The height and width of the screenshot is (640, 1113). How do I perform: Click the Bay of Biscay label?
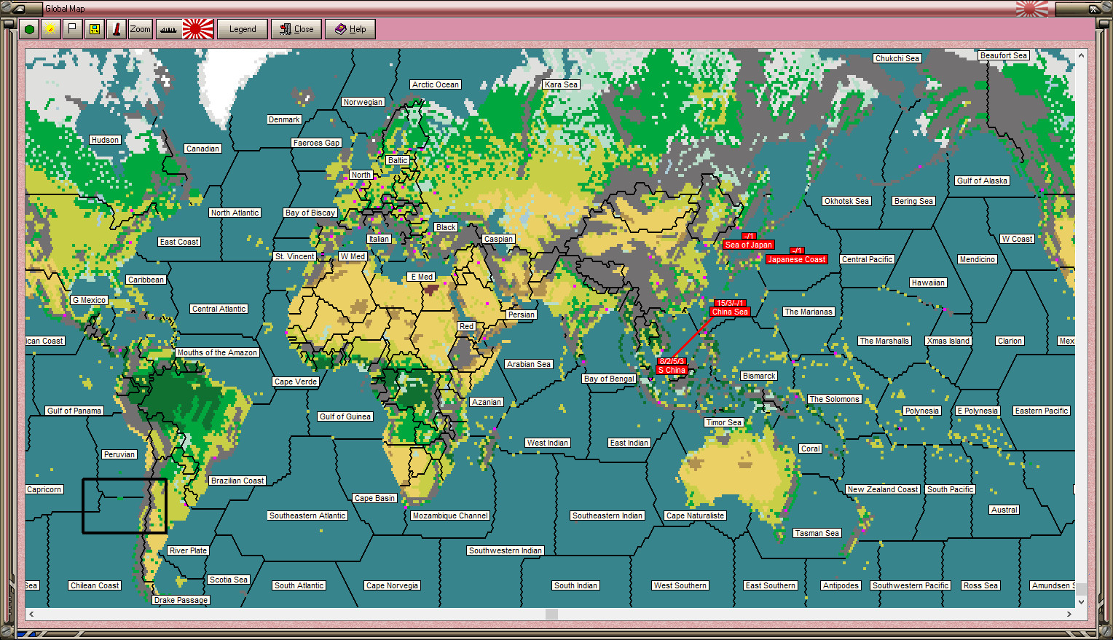point(310,213)
